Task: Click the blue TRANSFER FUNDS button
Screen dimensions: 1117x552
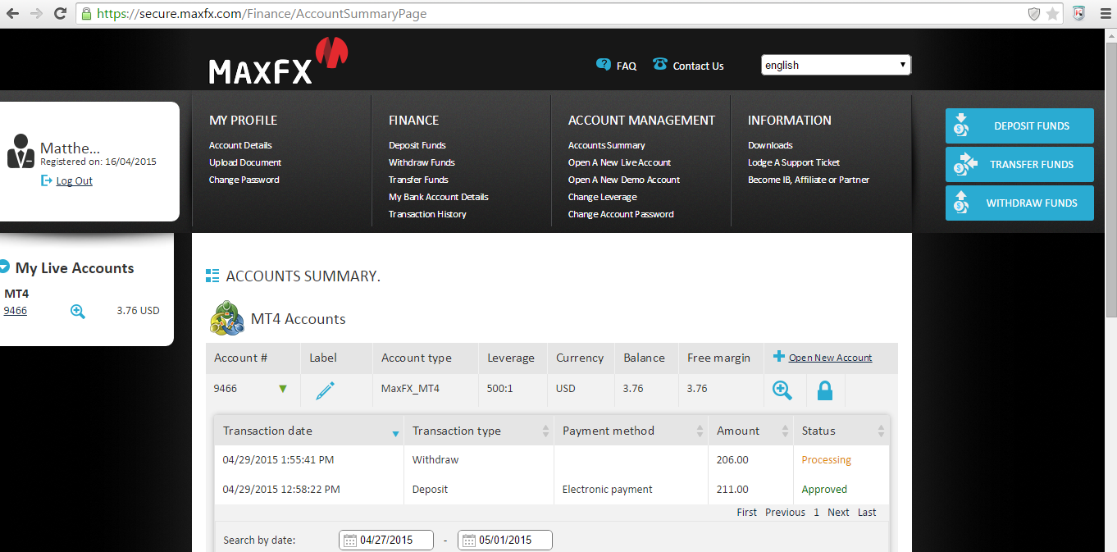Action: click(x=1019, y=165)
